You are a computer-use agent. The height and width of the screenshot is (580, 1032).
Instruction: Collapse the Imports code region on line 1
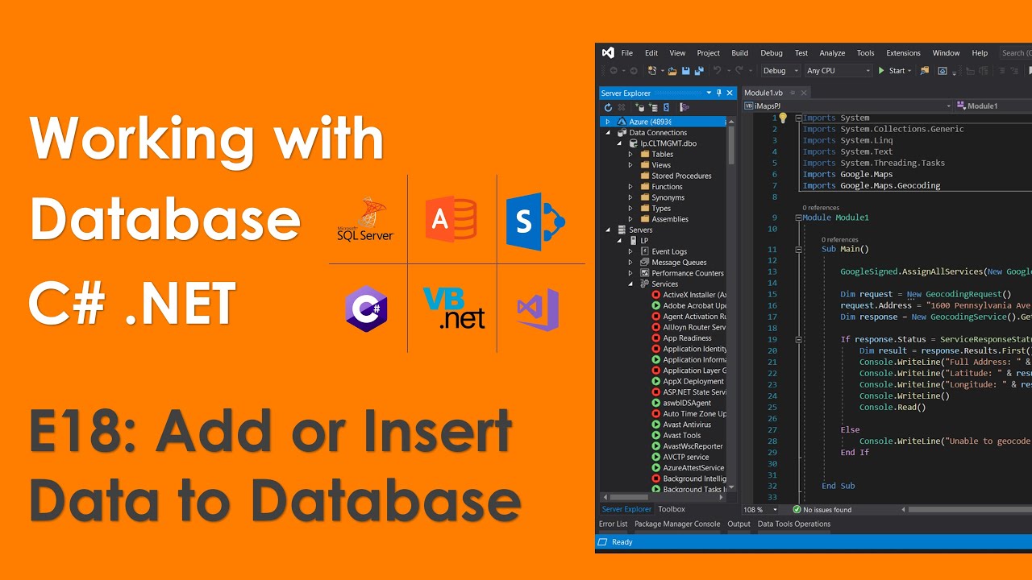tap(799, 118)
